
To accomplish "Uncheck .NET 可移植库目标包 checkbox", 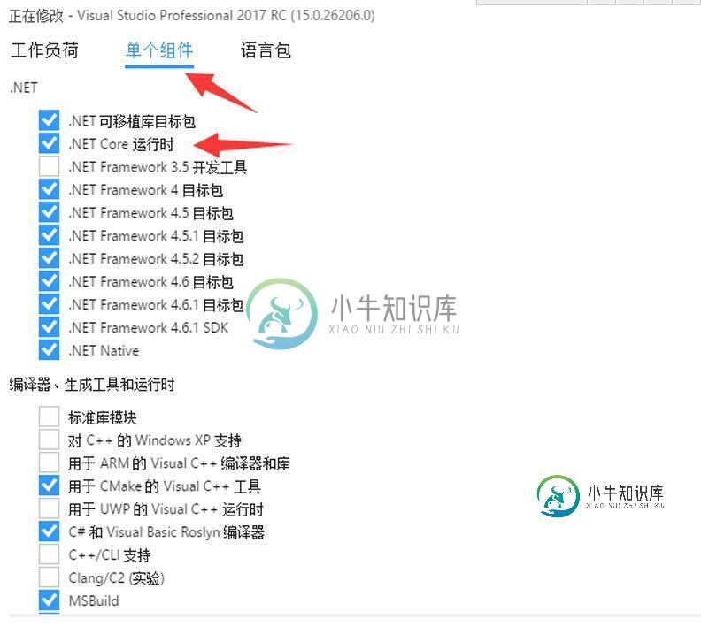I will (x=49, y=120).
